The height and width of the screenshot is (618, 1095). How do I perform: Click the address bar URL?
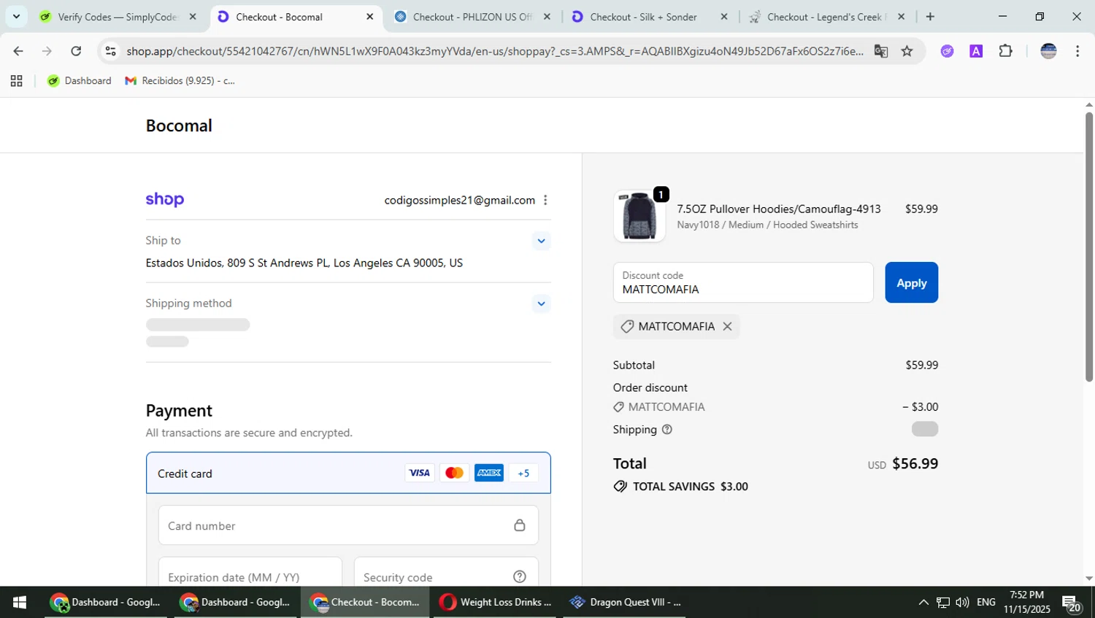click(495, 51)
